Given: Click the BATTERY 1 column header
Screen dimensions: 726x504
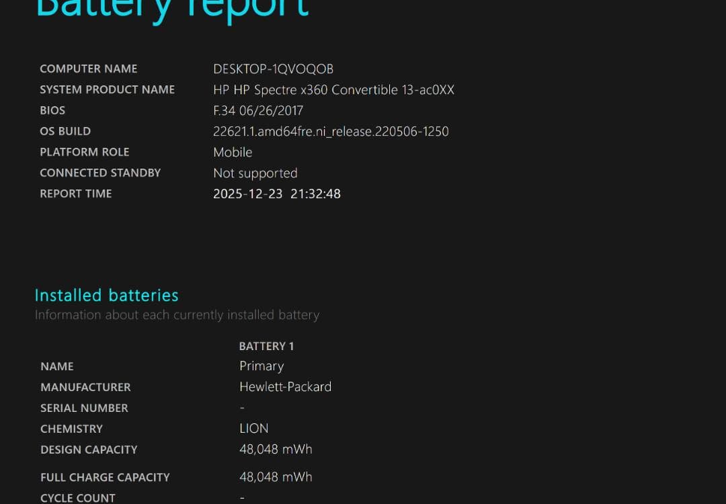Looking at the screenshot, I should 266,345.
